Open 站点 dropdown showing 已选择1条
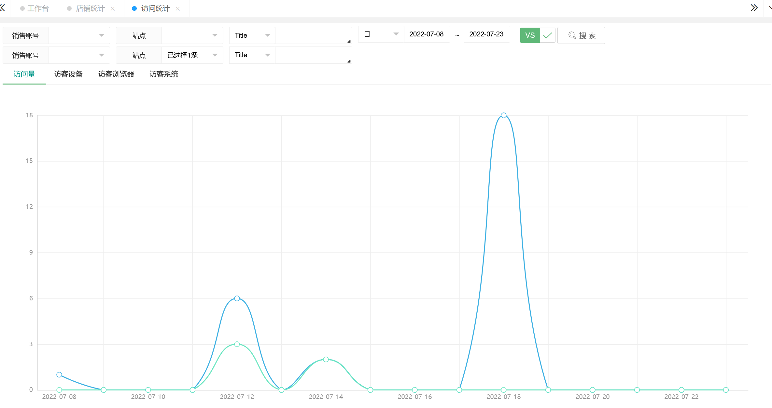The height and width of the screenshot is (408, 772). [x=192, y=55]
